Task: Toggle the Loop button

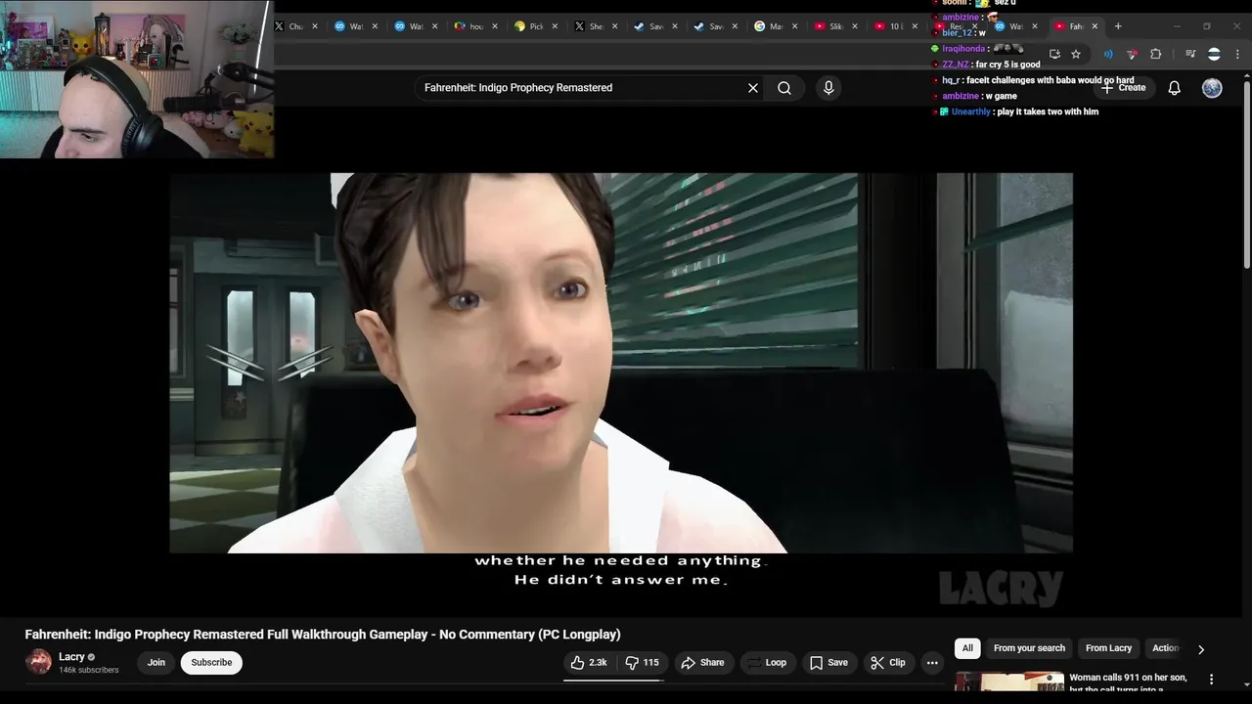Action: [766, 663]
